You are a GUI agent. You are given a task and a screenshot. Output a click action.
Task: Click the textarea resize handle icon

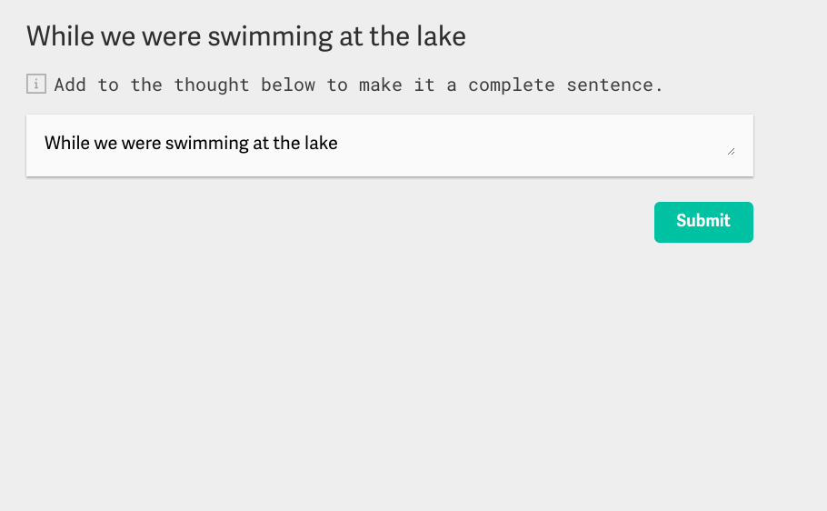[x=731, y=152]
